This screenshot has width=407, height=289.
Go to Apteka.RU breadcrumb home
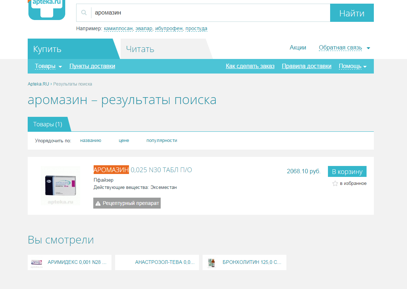(38, 84)
